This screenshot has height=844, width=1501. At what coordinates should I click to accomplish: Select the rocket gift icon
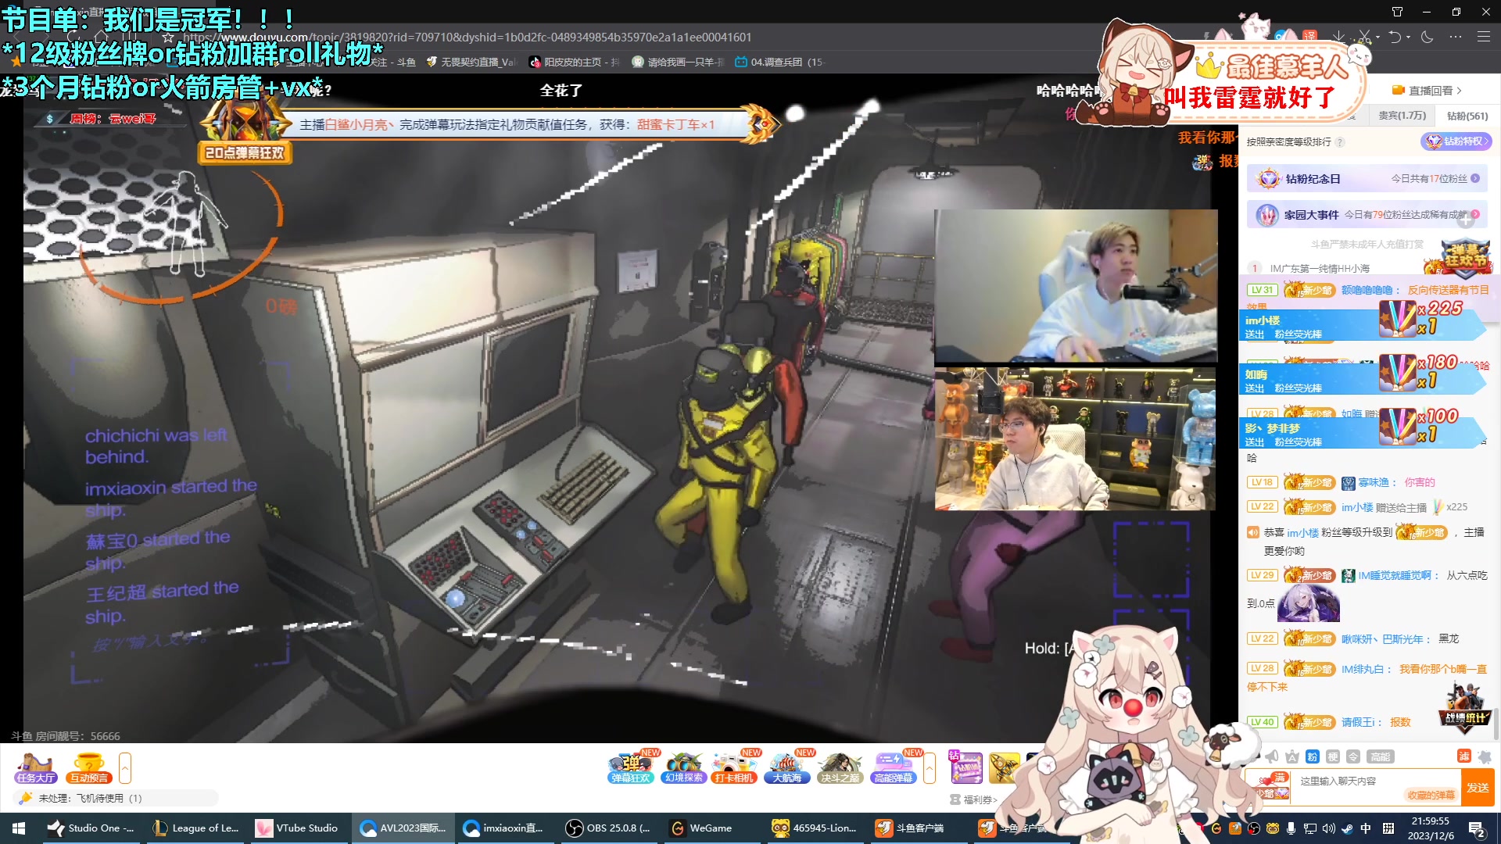(1005, 767)
